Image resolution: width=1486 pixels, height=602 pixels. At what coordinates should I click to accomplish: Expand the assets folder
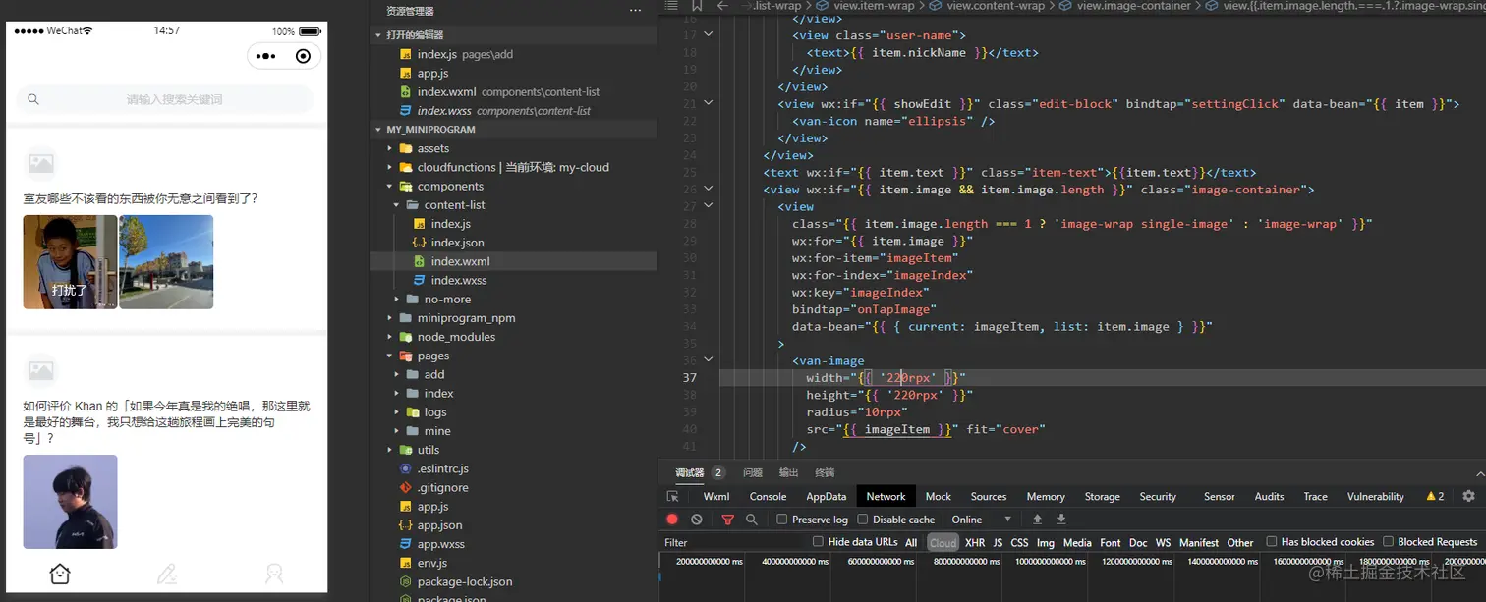[x=390, y=148]
